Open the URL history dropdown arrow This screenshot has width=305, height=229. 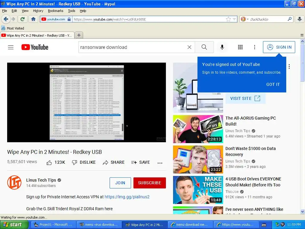234,19
